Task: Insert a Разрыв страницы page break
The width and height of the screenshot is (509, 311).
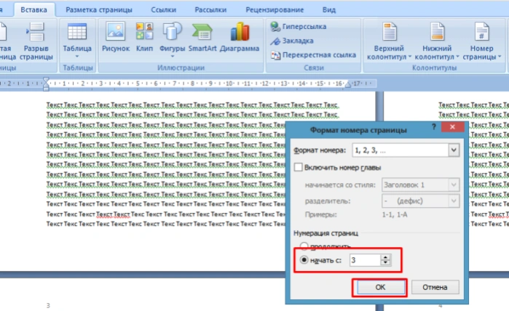Action: coord(36,41)
